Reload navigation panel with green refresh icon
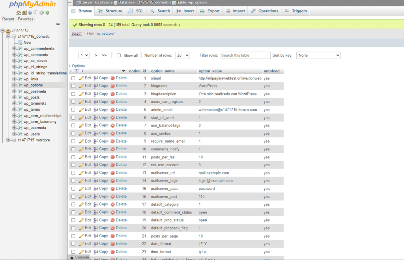 [47, 13]
